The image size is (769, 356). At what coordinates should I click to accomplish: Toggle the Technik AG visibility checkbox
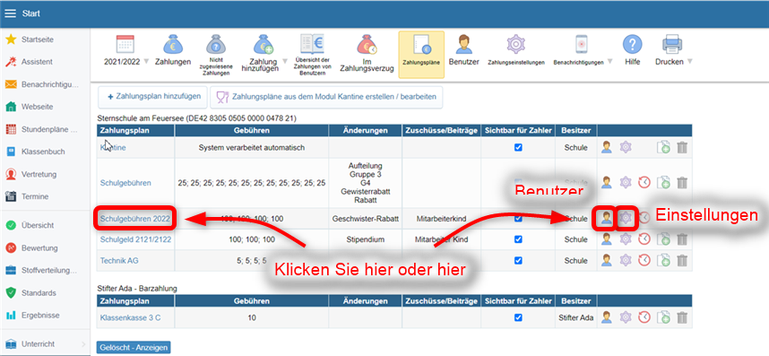518,260
